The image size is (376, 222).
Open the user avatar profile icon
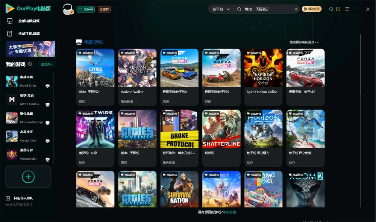pos(68,9)
